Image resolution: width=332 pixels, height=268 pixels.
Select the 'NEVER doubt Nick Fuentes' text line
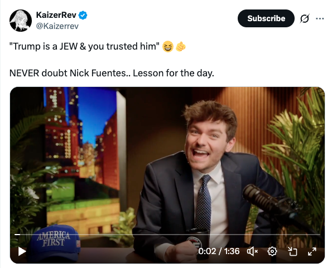112,74
